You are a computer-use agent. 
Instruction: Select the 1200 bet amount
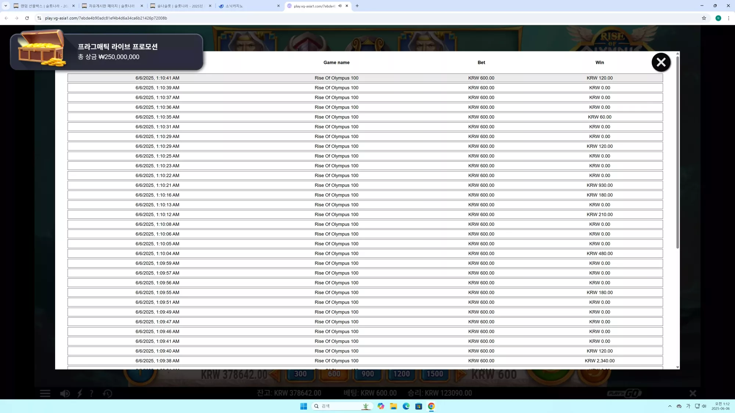coord(401,374)
